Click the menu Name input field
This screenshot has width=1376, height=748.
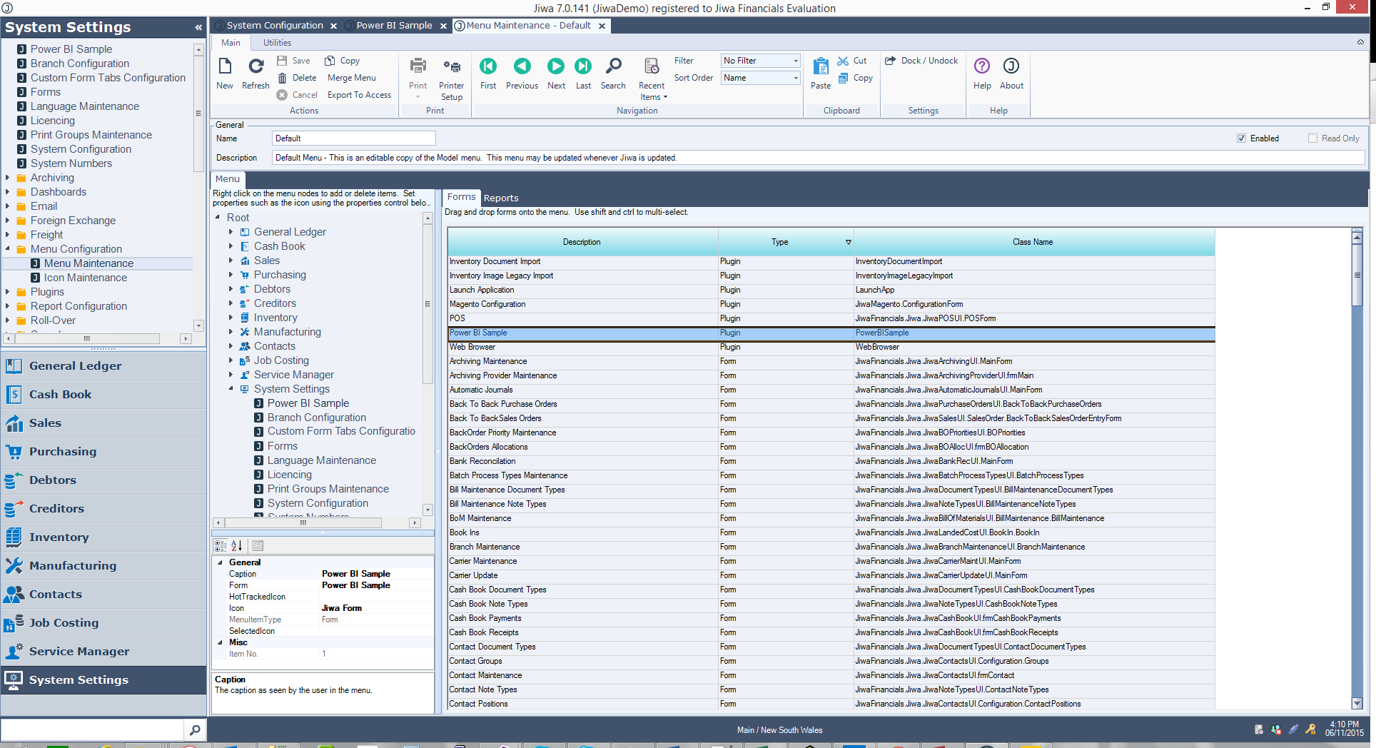pos(353,138)
